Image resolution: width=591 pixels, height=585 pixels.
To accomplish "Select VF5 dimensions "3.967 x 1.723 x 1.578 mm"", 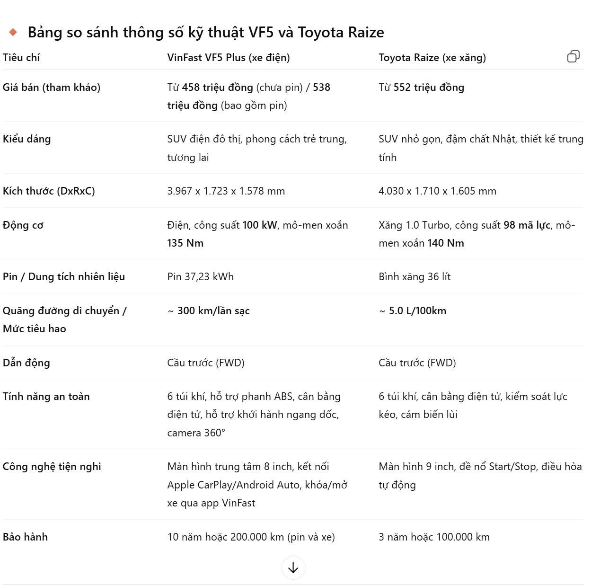I will (226, 191).
